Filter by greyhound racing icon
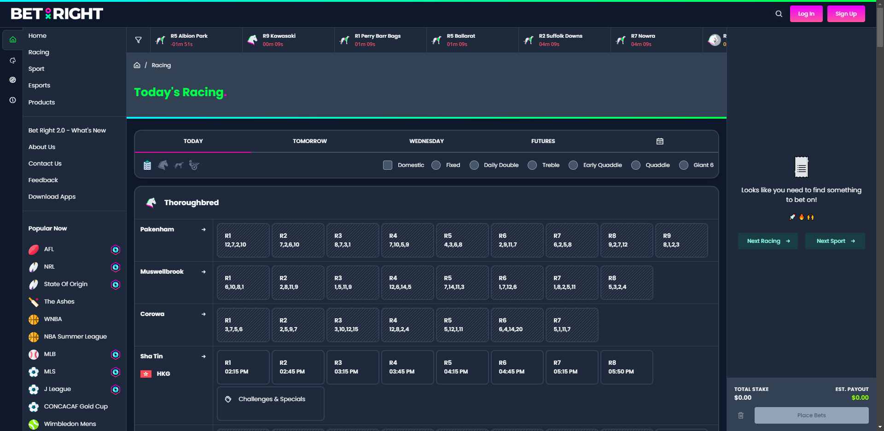 [x=179, y=165]
